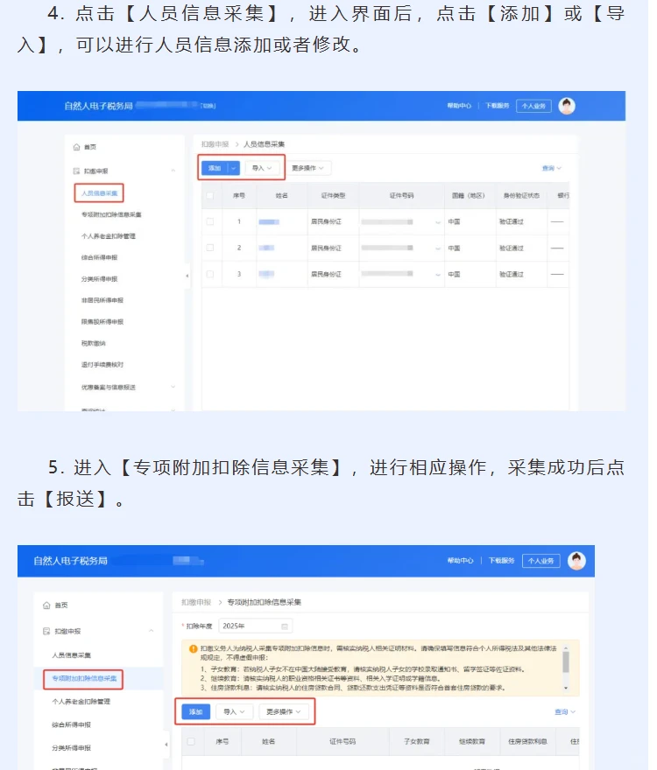This screenshot has height=770, width=657.
Task: Collapse 扣缴申报 chevron in lower sidebar
Action: pyautogui.click(x=152, y=631)
